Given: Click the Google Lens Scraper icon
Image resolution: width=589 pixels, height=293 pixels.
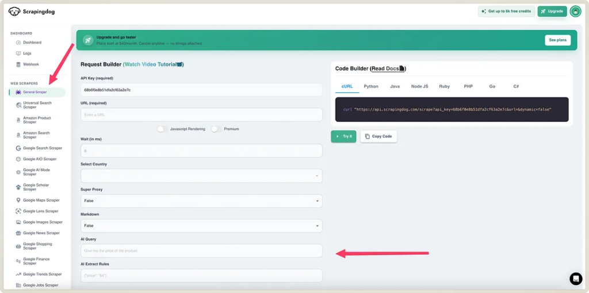Looking at the screenshot, I should (x=18, y=211).
